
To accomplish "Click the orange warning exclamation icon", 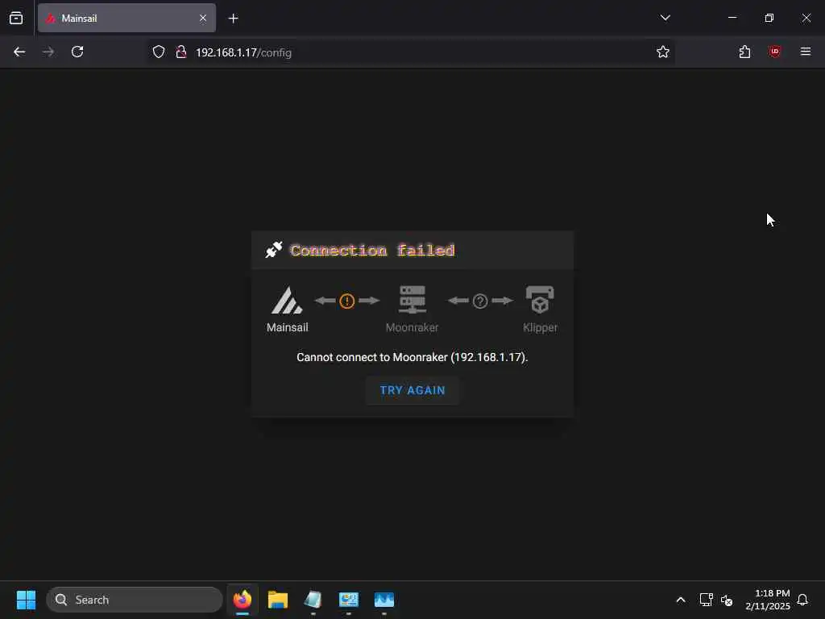I will (346, 301).
